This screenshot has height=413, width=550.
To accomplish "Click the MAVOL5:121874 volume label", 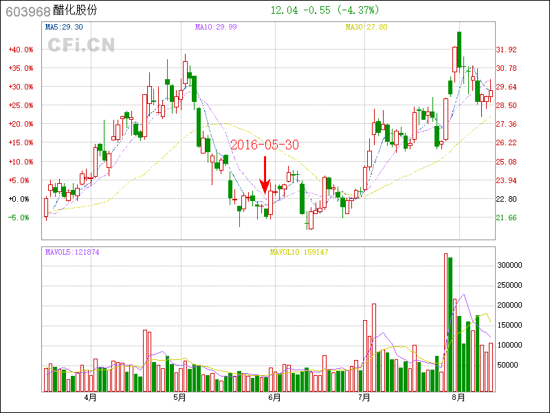I will click(x=72, y=252).
